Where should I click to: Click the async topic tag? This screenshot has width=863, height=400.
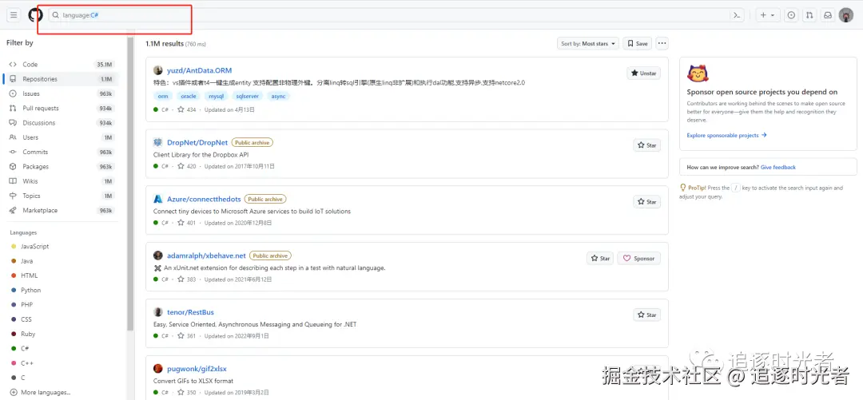279,97
